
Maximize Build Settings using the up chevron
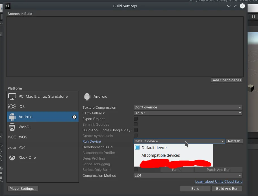pos(236,6)
